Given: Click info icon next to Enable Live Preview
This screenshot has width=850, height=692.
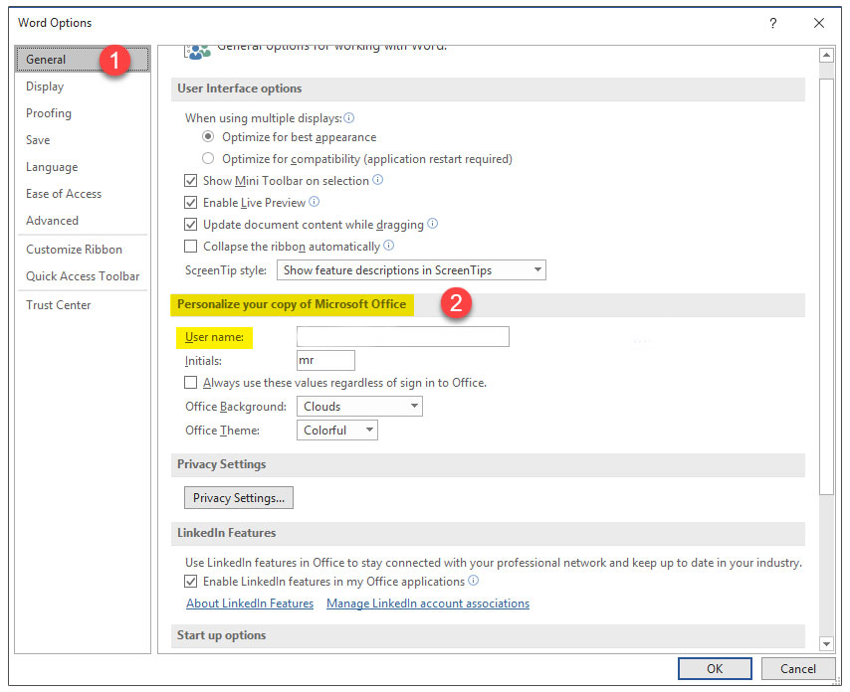Looking at the screenshot, I should click(314, 202).
